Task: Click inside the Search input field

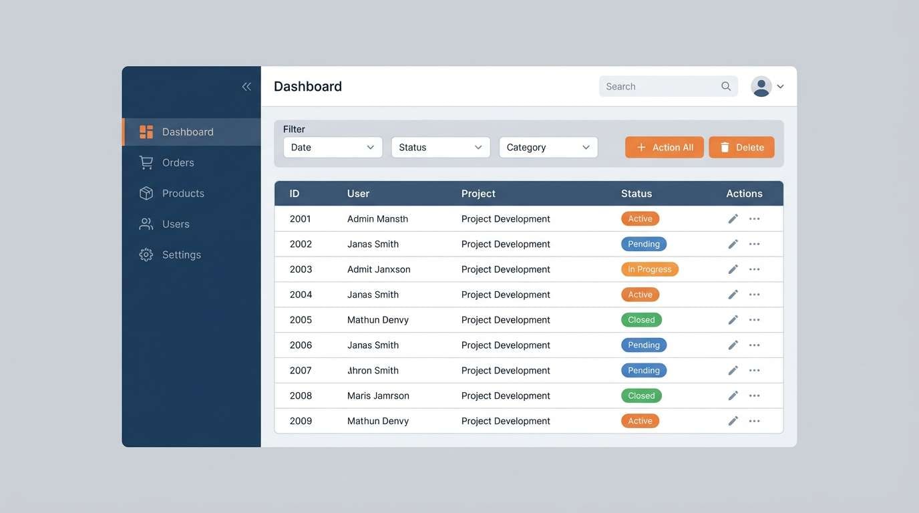Action: [658, 85]
